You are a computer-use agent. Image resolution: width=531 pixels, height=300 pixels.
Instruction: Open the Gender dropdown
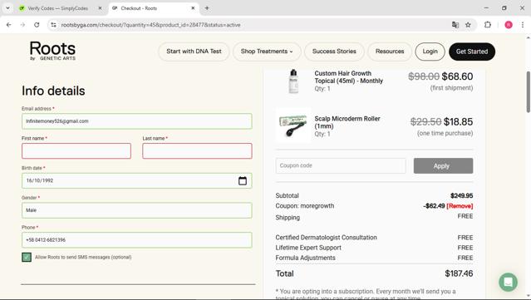pyautogui.click(x=137, y=210)
